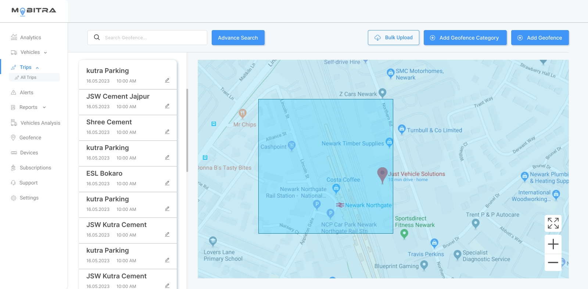
Task: Click International Woodworking map marker
Action: 556,195
